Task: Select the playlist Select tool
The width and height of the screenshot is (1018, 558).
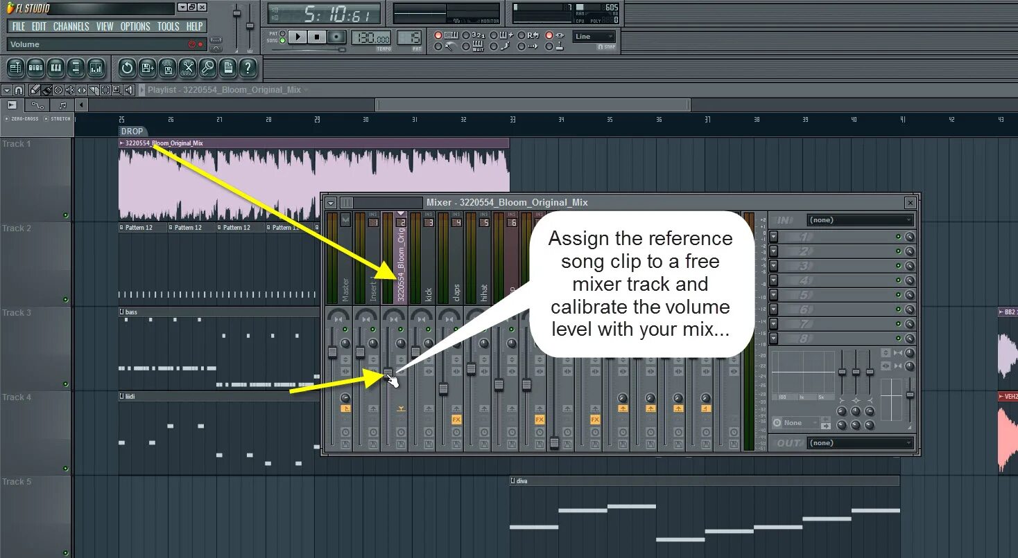Action: [x=105, y=90]
